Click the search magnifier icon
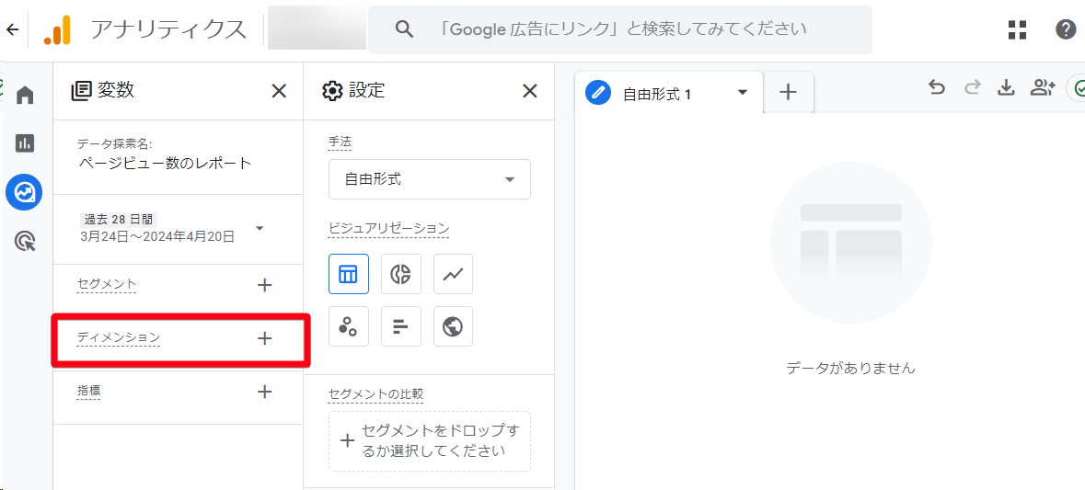 [x=404, y=29]
